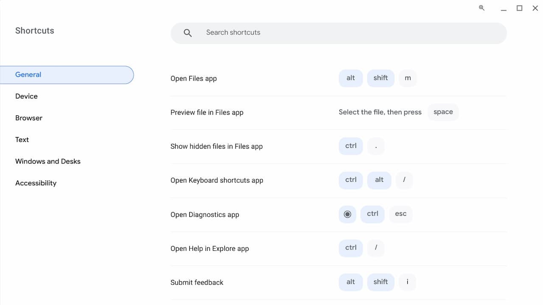
Task: Click 'Open Keyboard shortcuts app' label
Action: point(217,180)
